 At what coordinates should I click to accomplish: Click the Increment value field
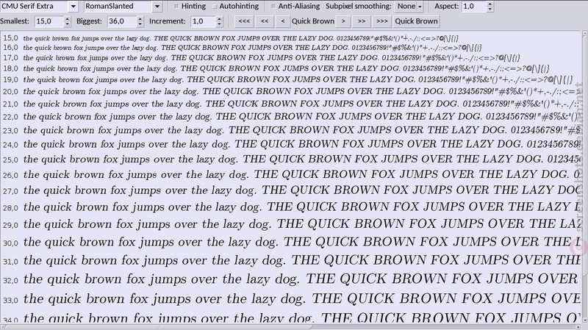203,21
